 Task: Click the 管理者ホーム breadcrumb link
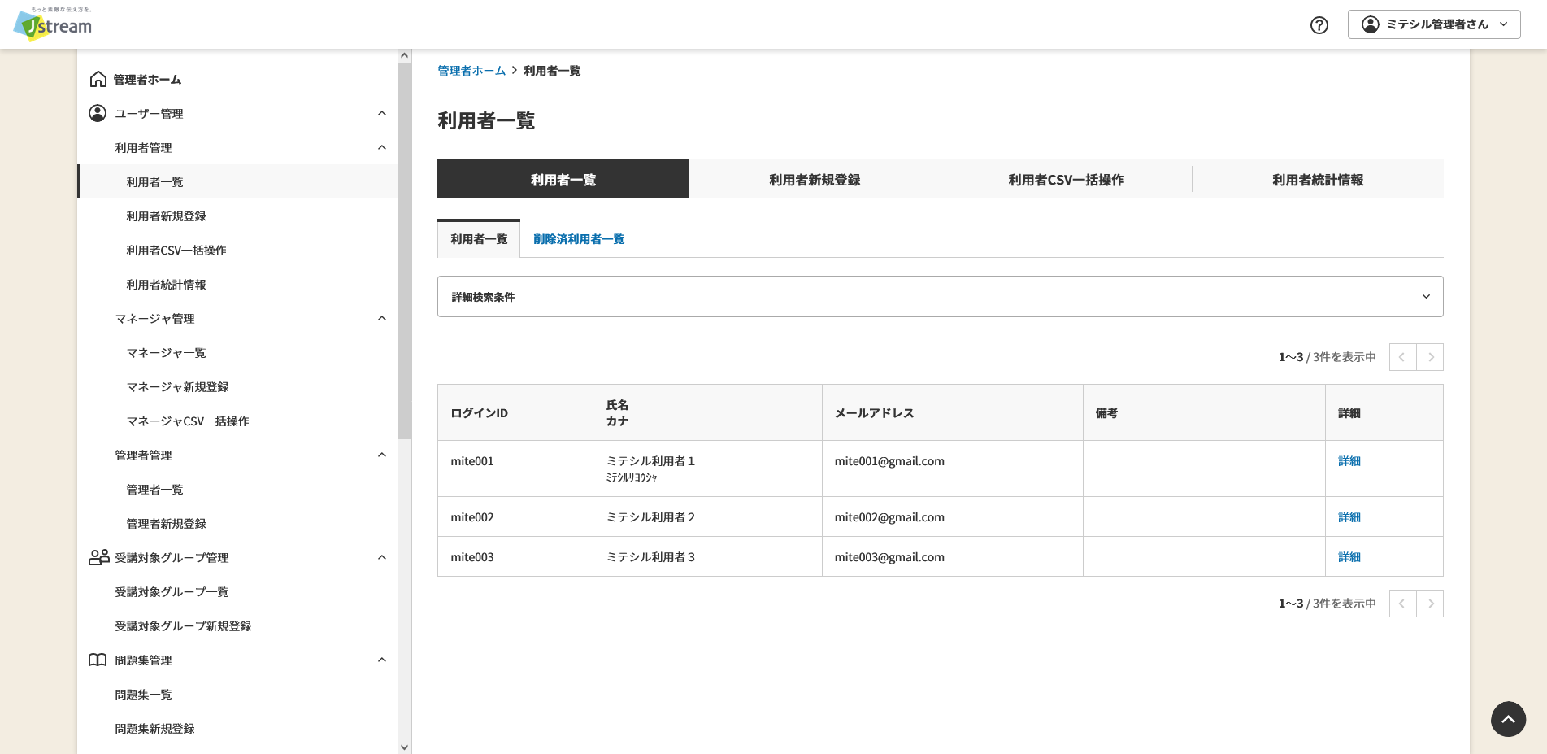coord(471,71)
